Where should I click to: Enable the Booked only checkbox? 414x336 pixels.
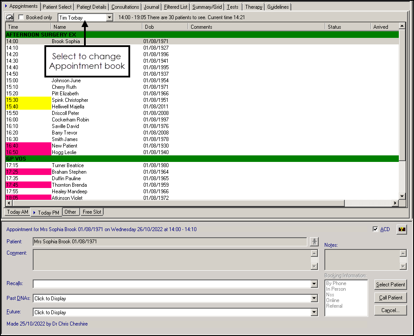click(21, 17)
